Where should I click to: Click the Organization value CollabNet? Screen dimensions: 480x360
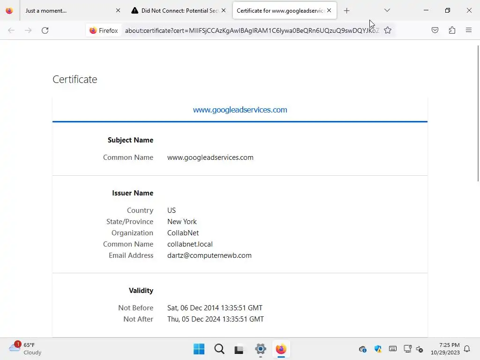pyautogui.click(x=183, y=233)
